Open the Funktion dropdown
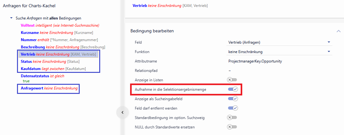Image resolution: width=344 pixels, height=135 pixels. point(329,51)
